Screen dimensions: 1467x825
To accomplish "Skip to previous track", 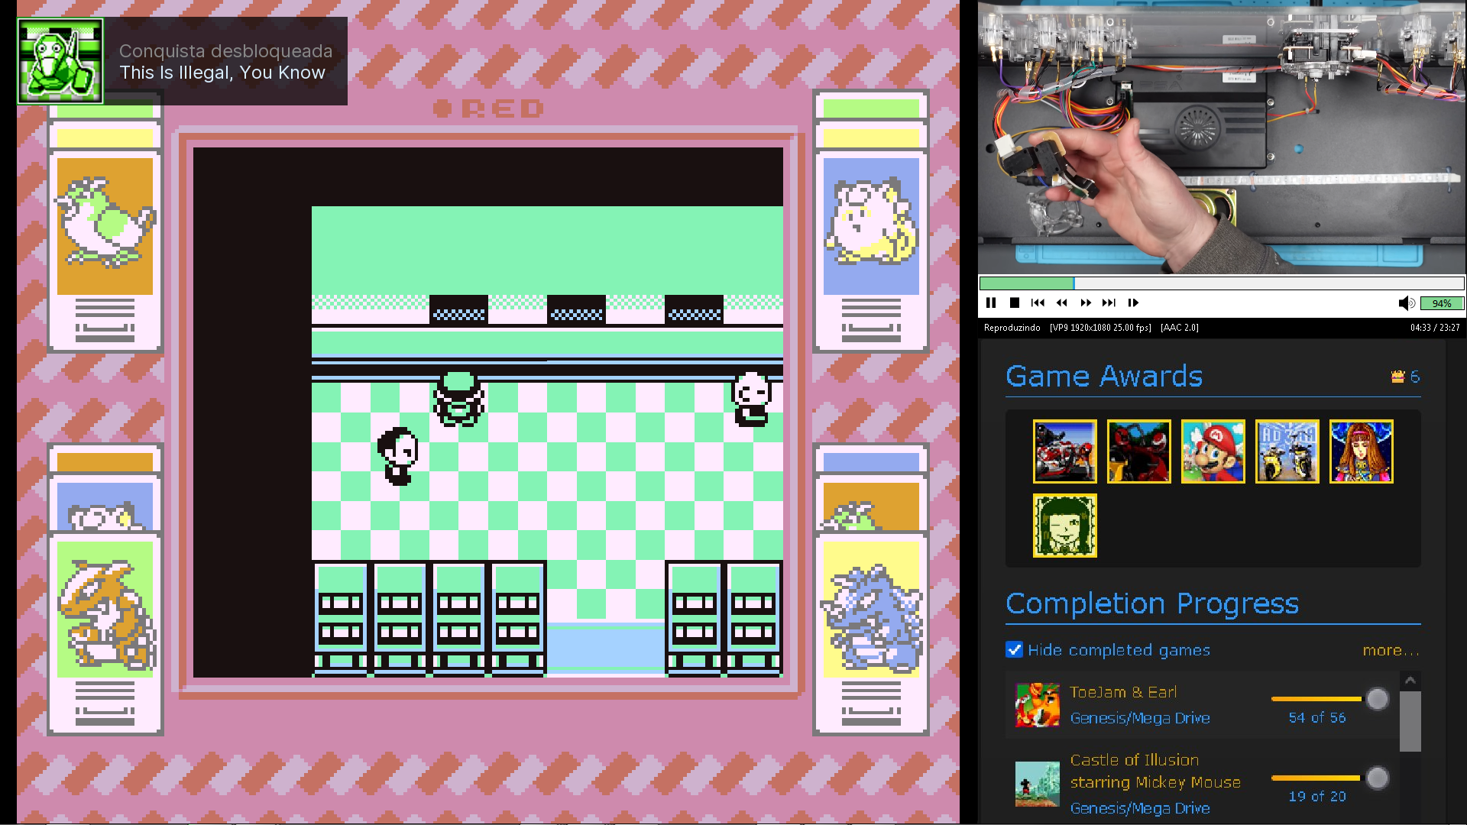I will pyautogui.click(x=1038, y=303).
